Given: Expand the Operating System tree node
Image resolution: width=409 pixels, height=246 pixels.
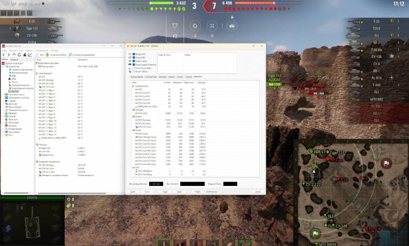Looking at the screenshot, I should (x=3, y=98).
